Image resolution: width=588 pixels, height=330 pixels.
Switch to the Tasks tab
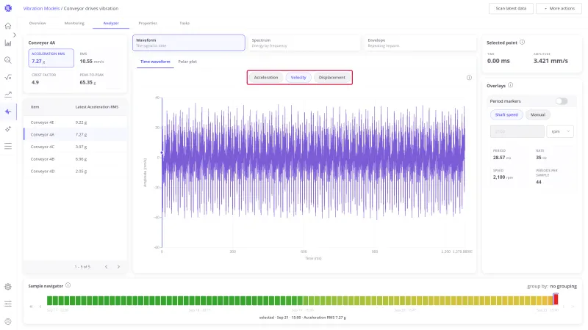(x=184, y=23)
